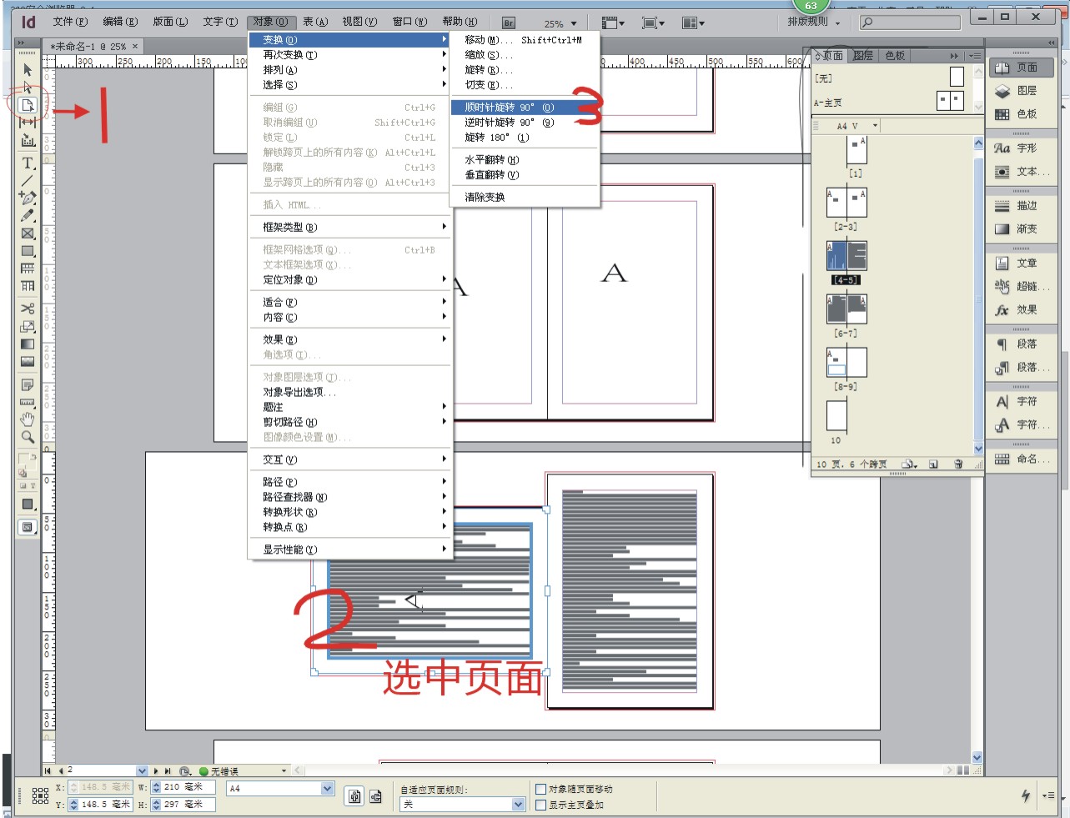Click the Apply Color swatch in toolbox
Image resolution: width=1070 pixels, height=818 pixels.
pos(28,504)
